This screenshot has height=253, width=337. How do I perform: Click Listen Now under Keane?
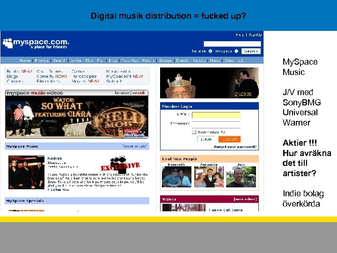60,190
